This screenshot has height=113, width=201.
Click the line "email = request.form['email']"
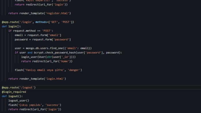tap(38, 35)
